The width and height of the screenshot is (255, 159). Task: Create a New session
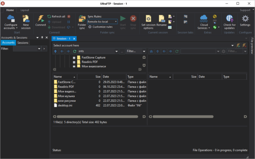click(26, 22)
